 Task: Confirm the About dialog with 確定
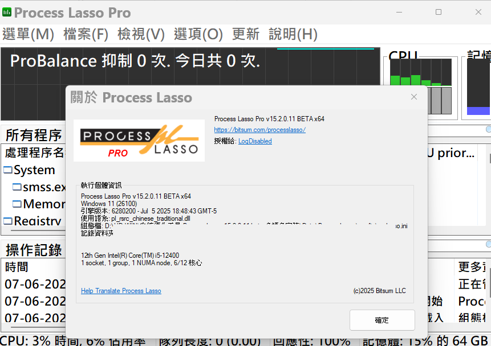click(382, 320)
